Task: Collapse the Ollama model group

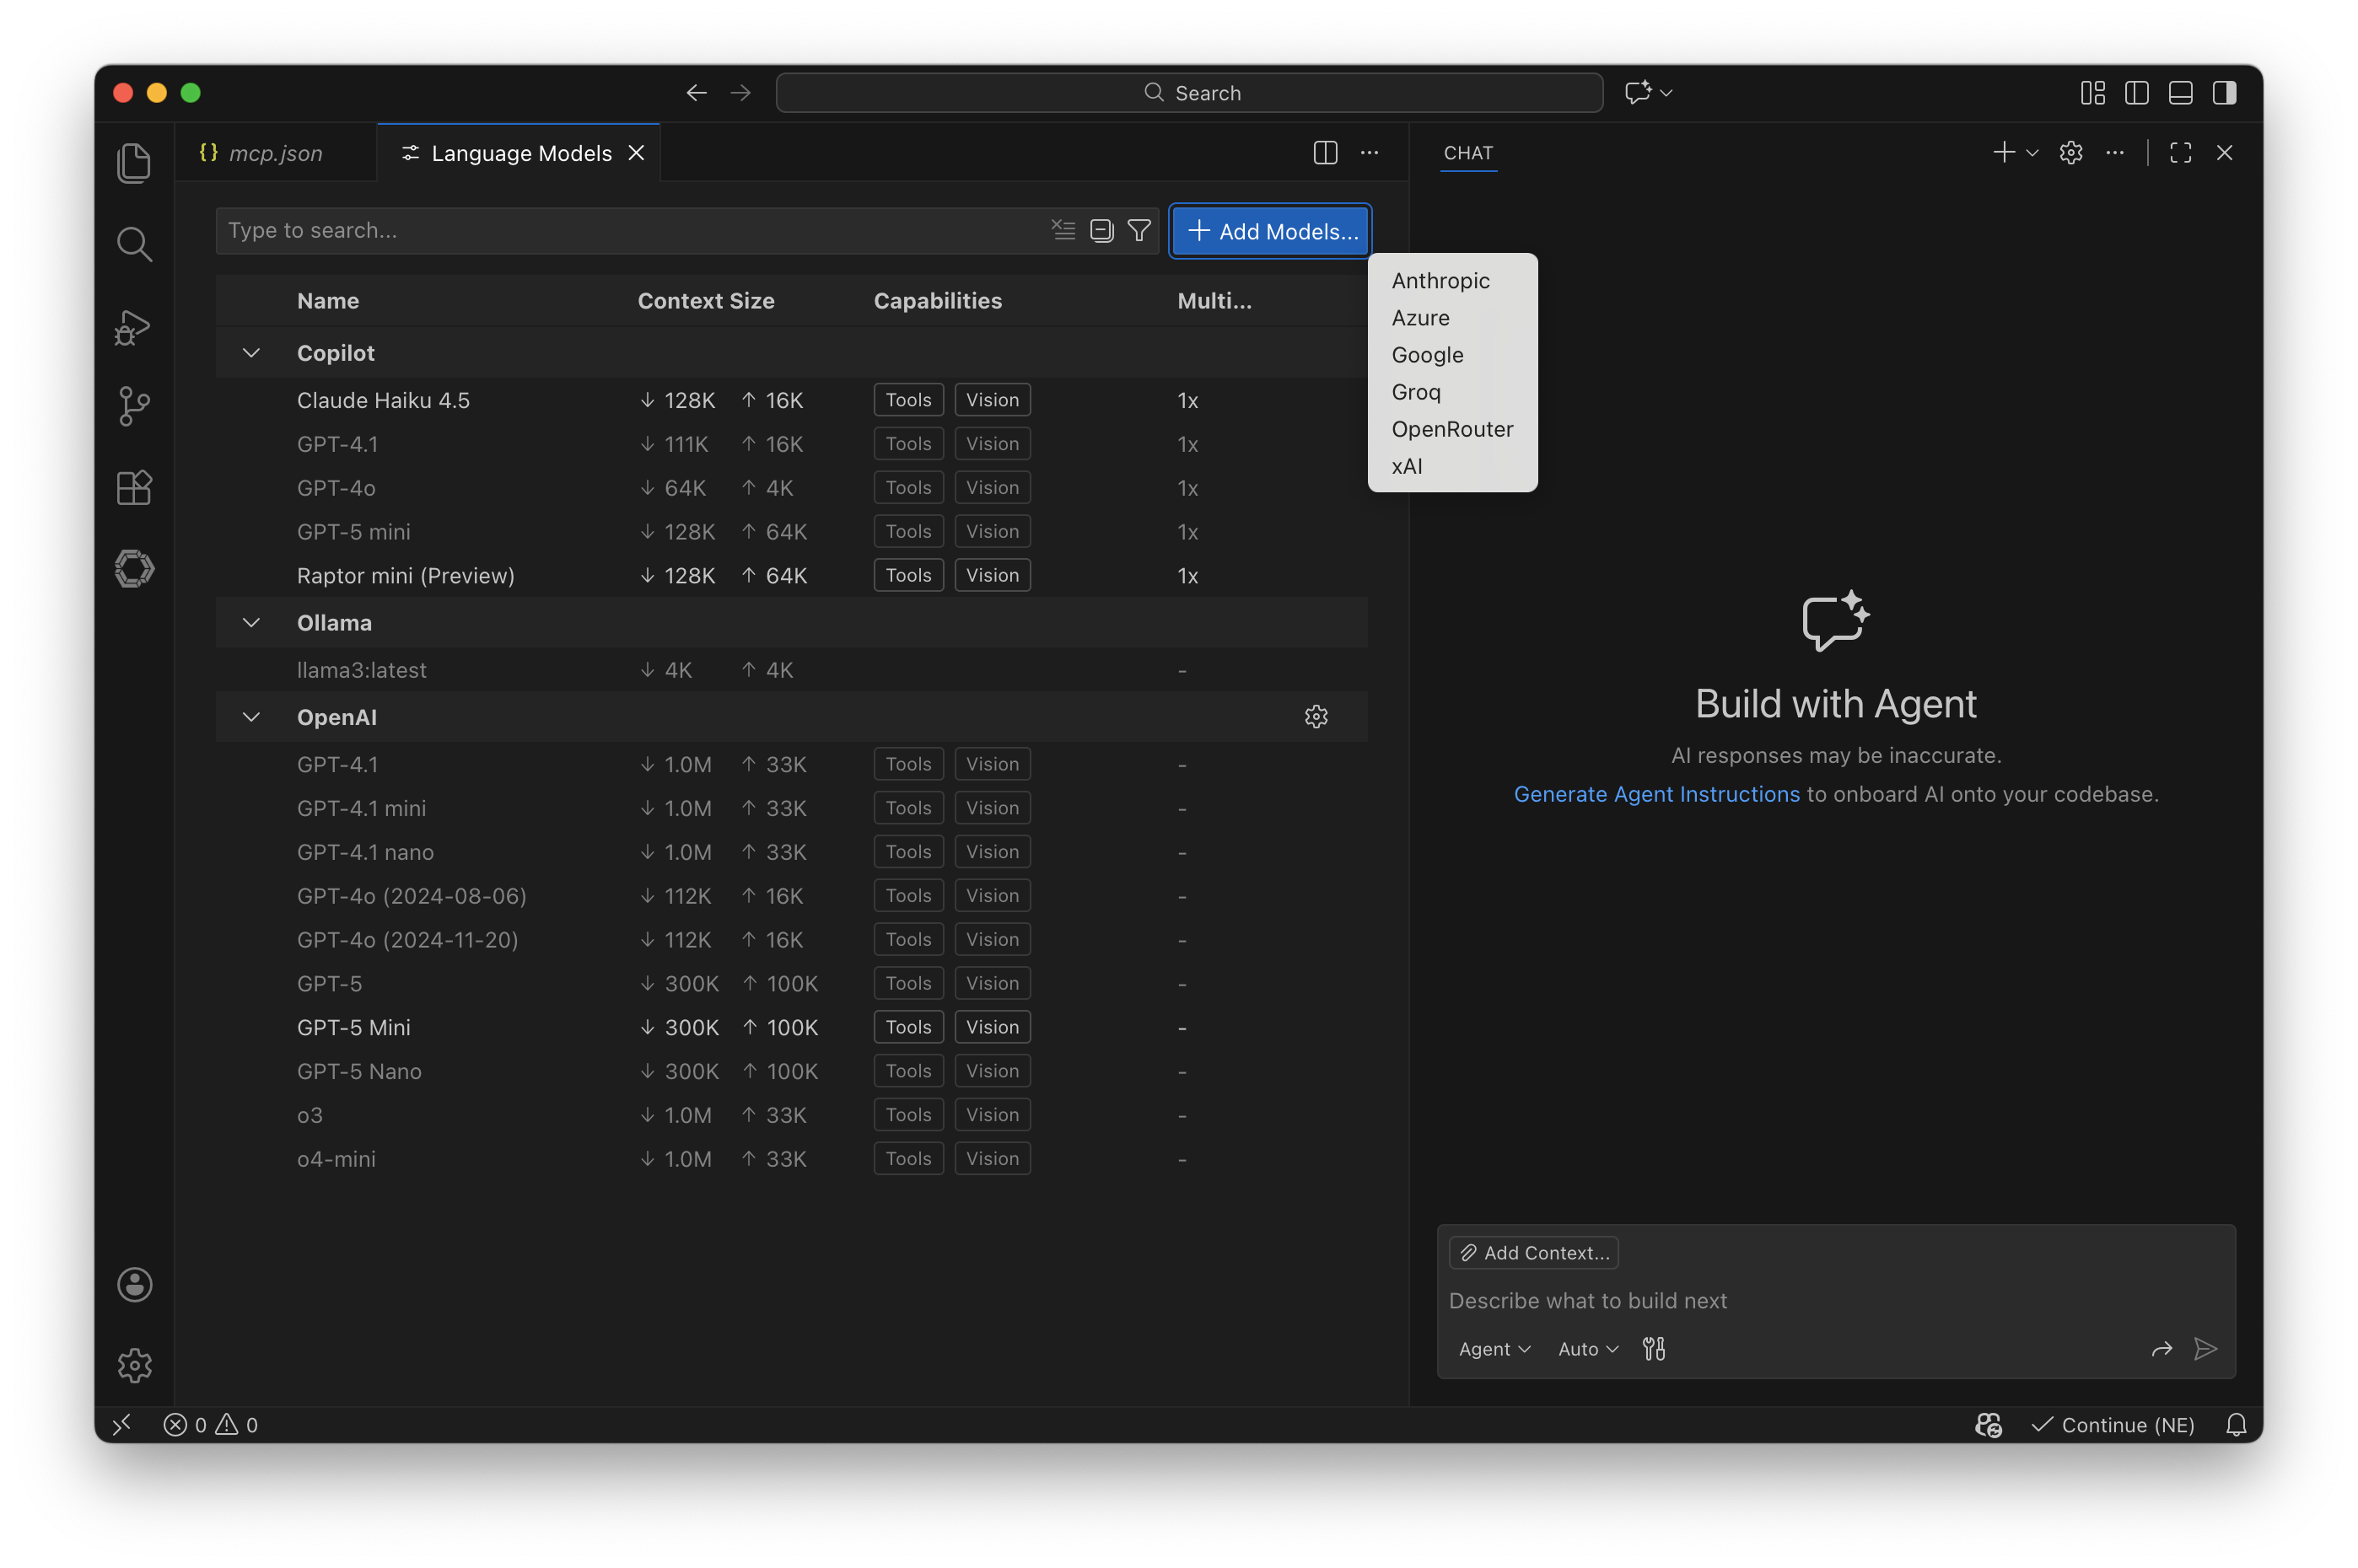Action: [x=251, y=623]
